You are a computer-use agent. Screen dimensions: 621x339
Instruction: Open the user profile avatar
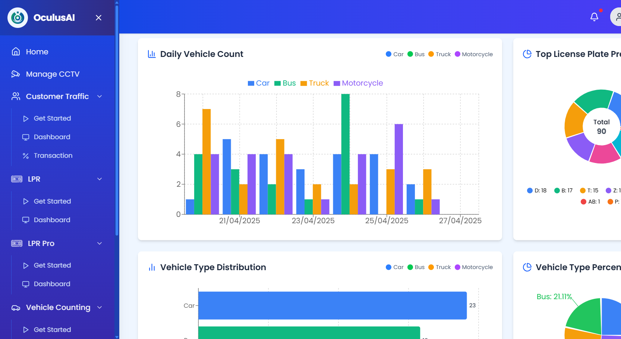pyautogui.click(x=617, y=17)
